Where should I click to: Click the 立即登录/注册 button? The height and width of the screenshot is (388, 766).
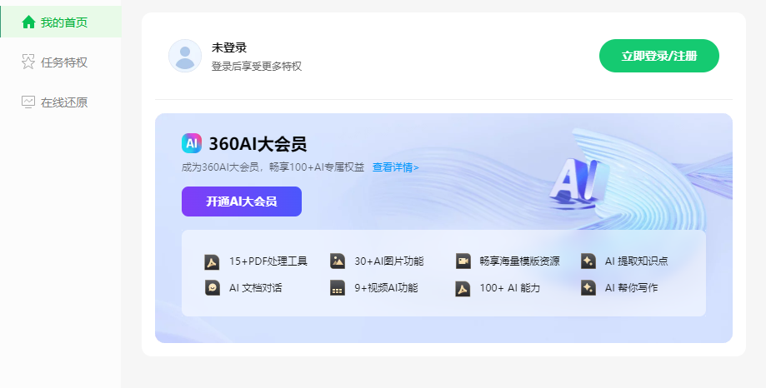coord(659,56)
